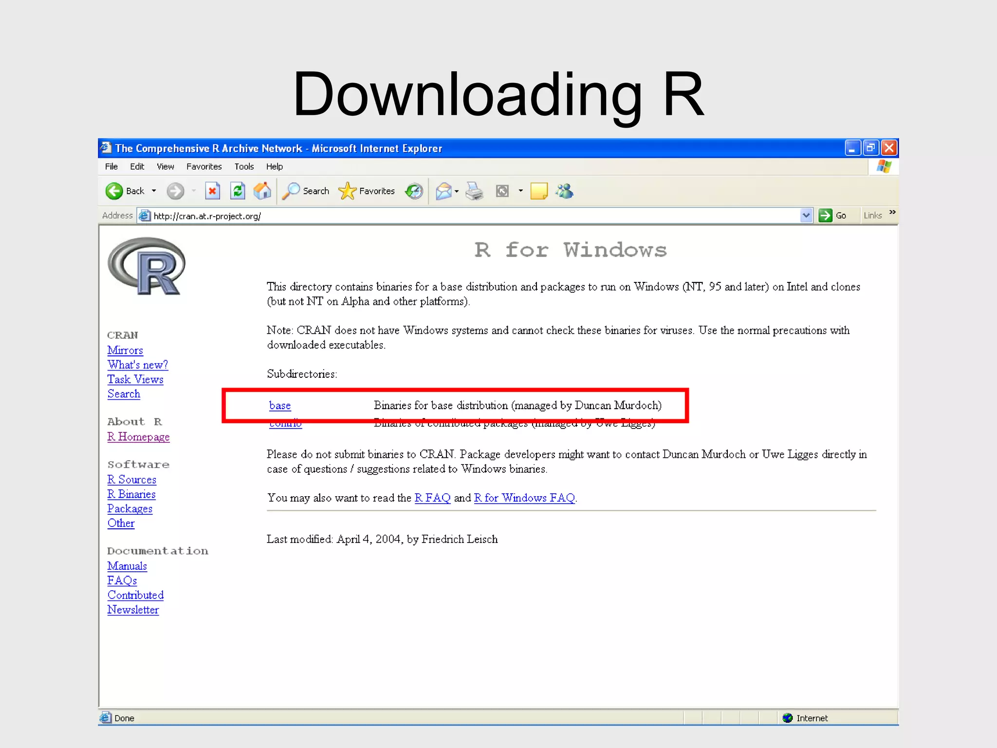
Task: Click the Windows flag logo
Action: tap(884, 167)
